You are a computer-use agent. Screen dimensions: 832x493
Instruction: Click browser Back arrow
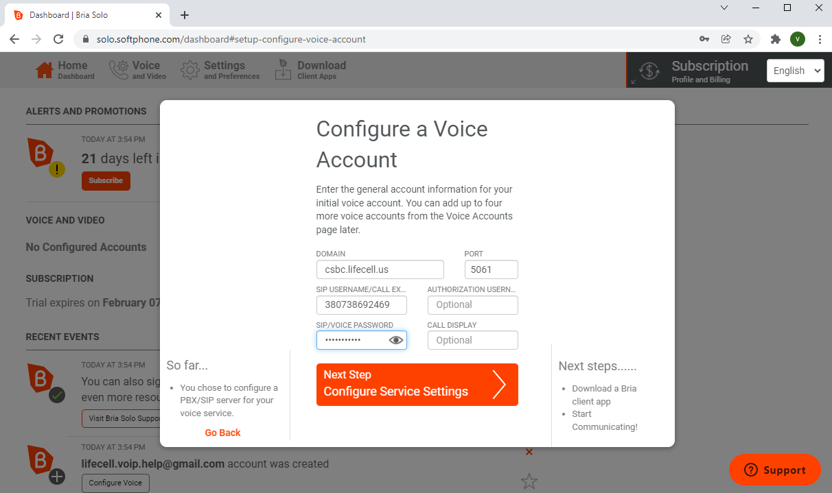tap(14, 39)
